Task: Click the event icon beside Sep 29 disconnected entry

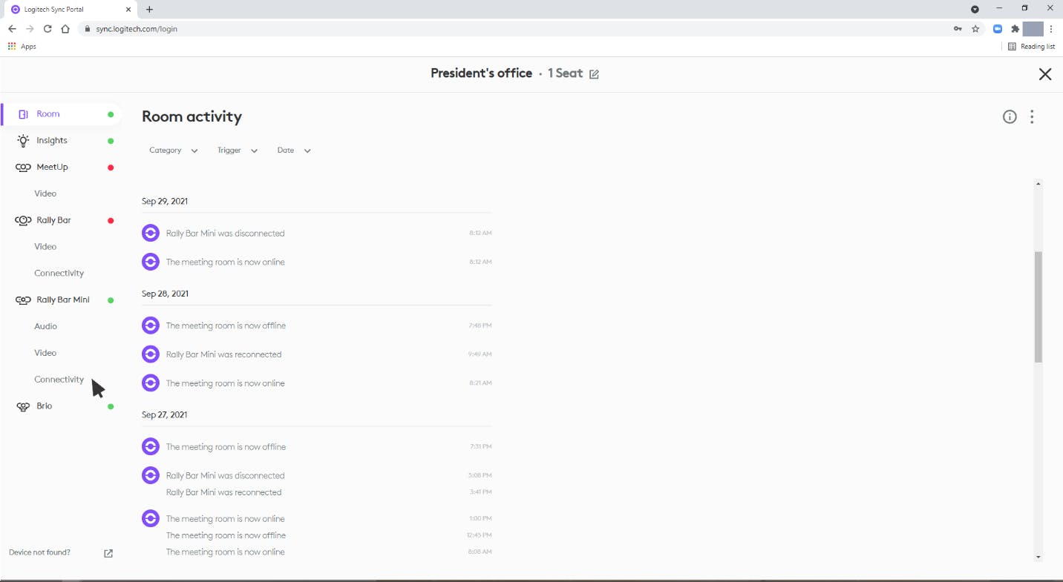Action: (x=151, y=234)
